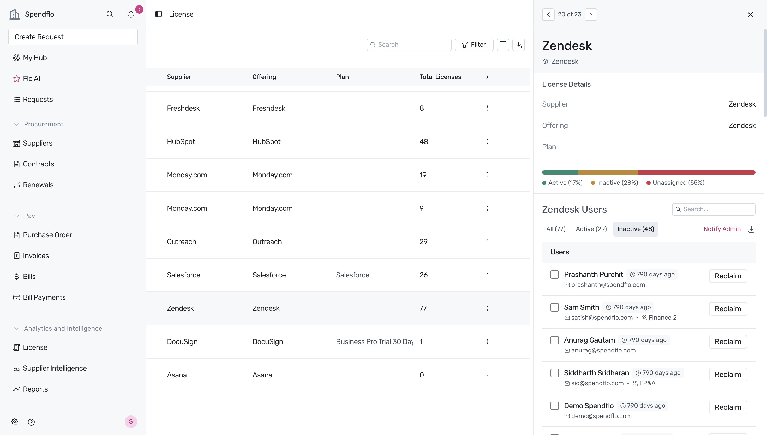Download the Zendesk users list icon
Image resolution: width=767 pixels, height=435 pixels.
(751, 229)
